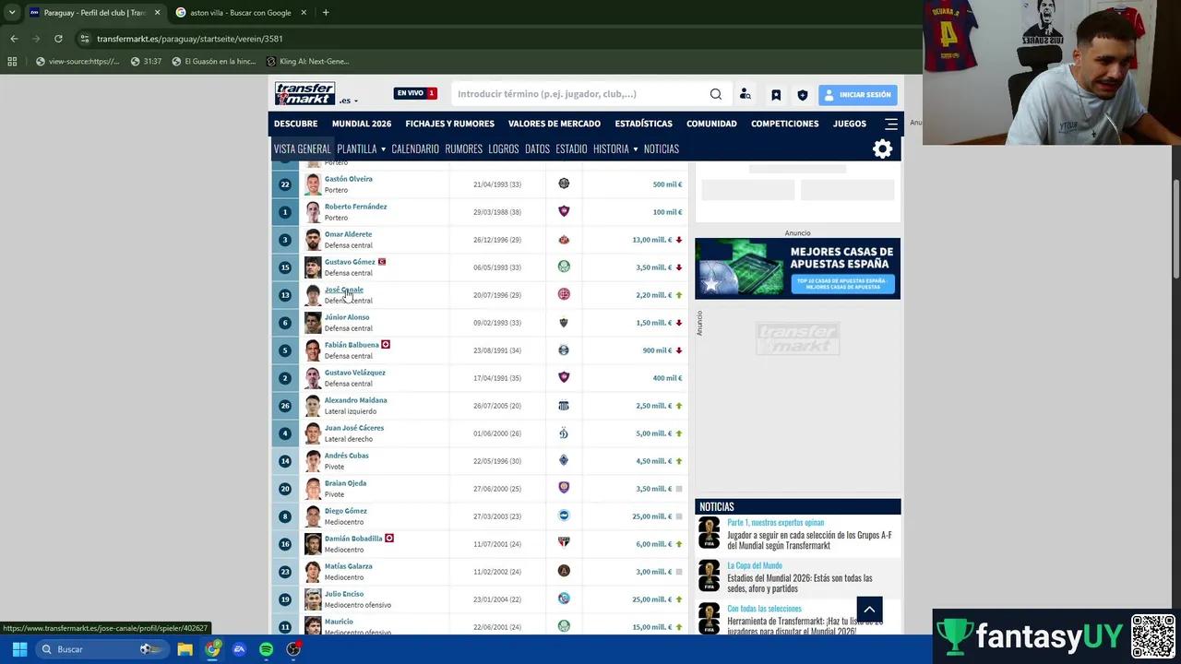Open Omar Alderete's player profile
Image resolution: width=1181 pixels, height=664 pixels.
pos(348,234)
